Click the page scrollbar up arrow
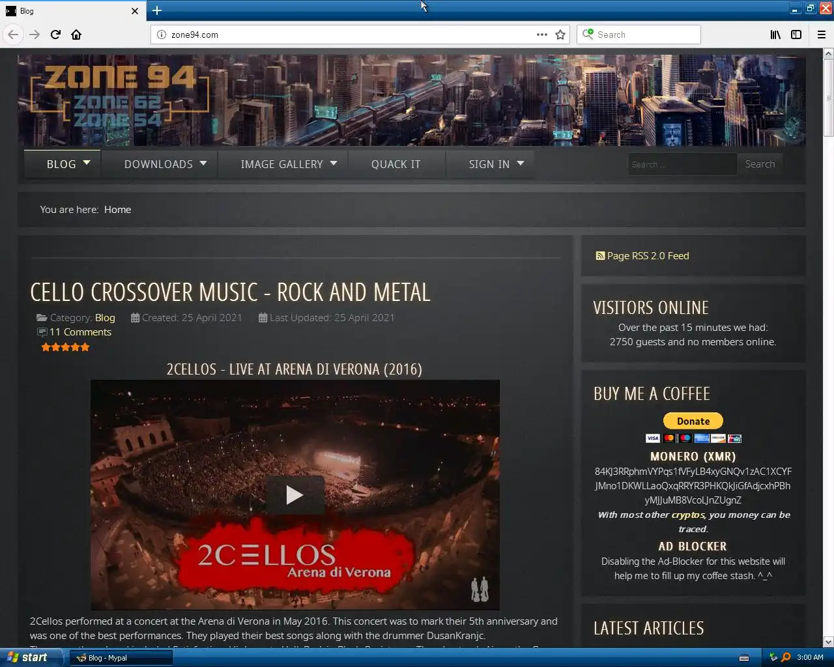The height and width of the screenshot is (667, 834). tap(828, 53)
